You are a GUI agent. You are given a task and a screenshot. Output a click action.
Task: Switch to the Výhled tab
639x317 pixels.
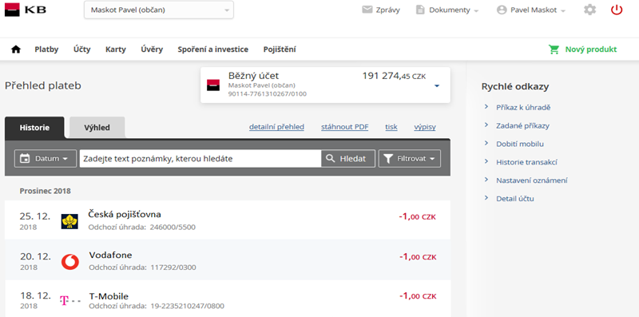click(97, 128)
